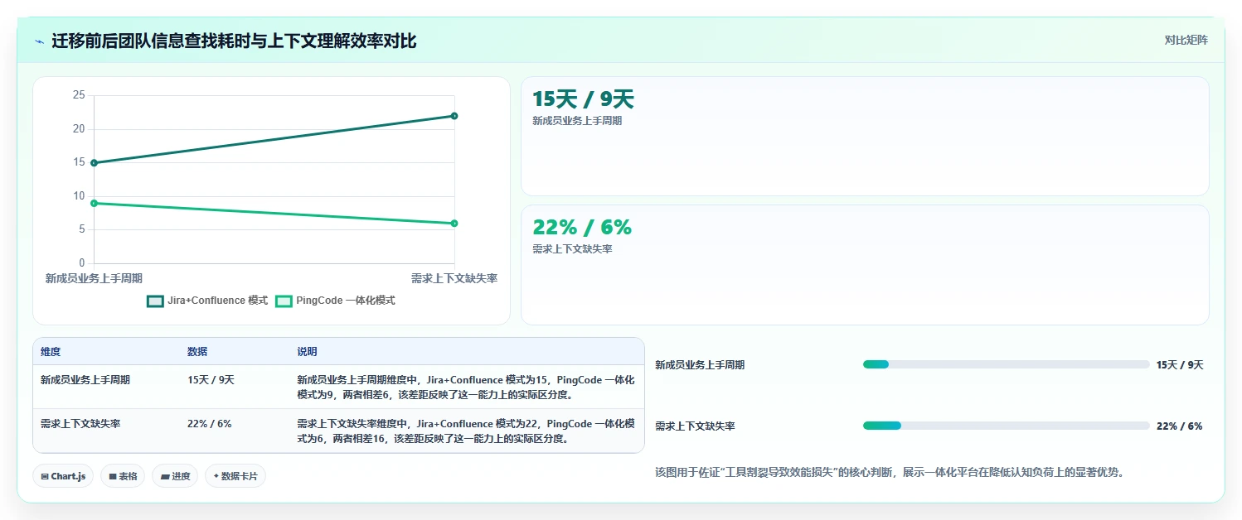This screenshot has width=1242, height=520.
Task: Select the 进度 tag chip
Action: (175, 476)
